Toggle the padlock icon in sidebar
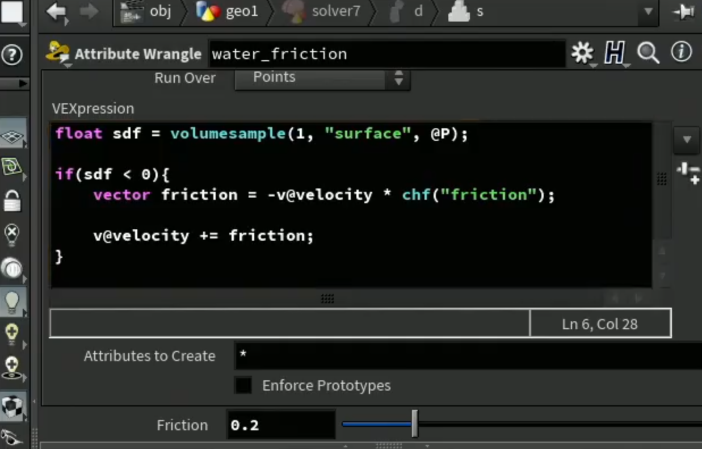Screen dimensions: 702x449 pos(12,200)
